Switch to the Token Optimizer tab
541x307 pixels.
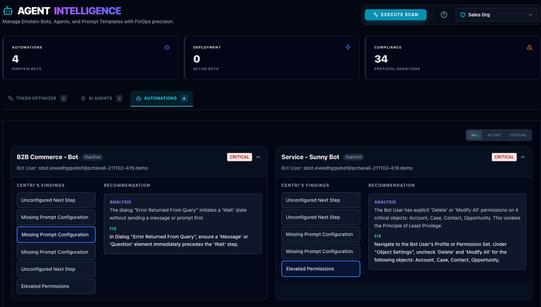pyautogui.click(x=37, y=98)
